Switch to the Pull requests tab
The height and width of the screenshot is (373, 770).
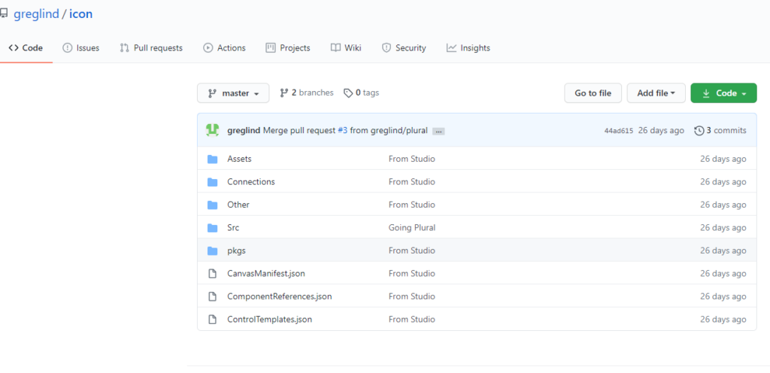pyautogui.click(x=151, y=48)
